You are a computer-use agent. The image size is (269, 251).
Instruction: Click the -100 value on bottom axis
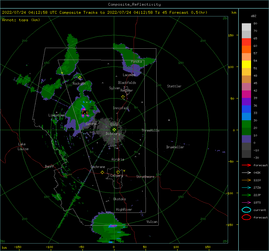point(49,247)
